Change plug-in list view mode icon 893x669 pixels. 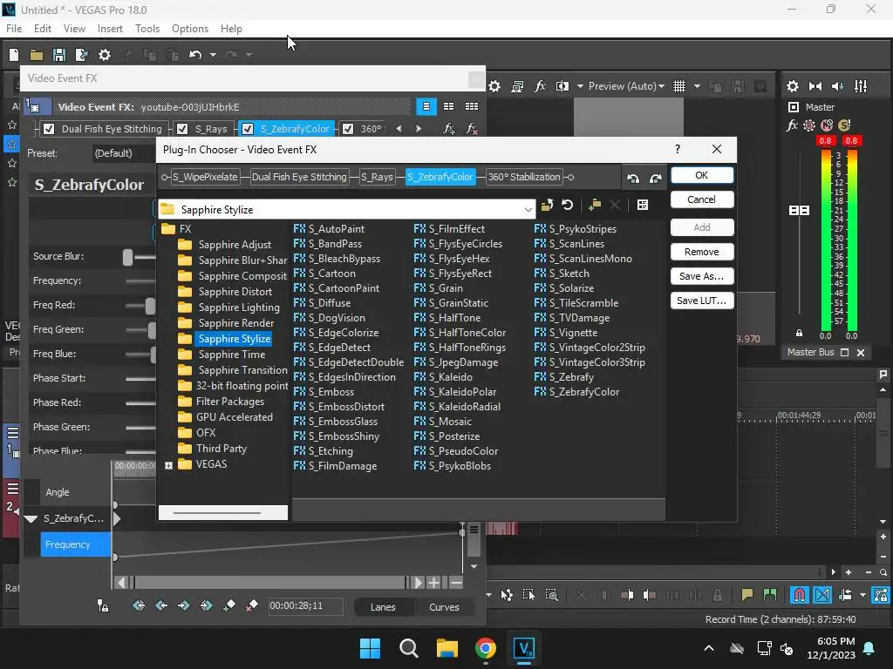[x=643, y=205]
